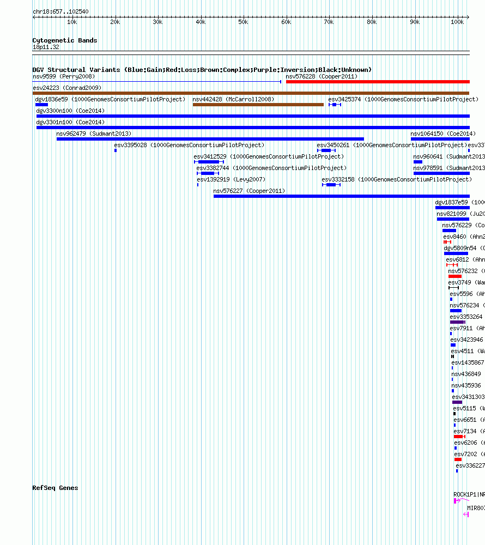Viewport: 485px width, 545px height.
Task: Click the nsv576228 (Cooper2011) label
Action: pyautogui.click(x=322, y=76)
